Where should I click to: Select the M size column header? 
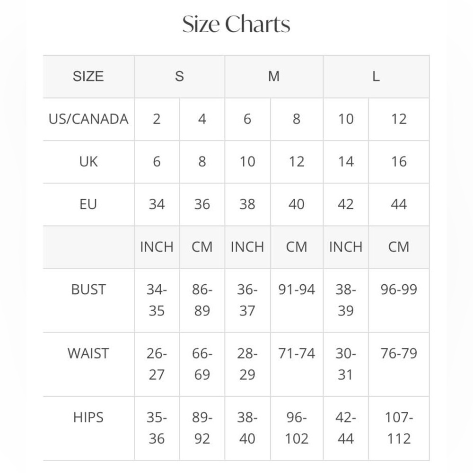click(x=274, y=76)
